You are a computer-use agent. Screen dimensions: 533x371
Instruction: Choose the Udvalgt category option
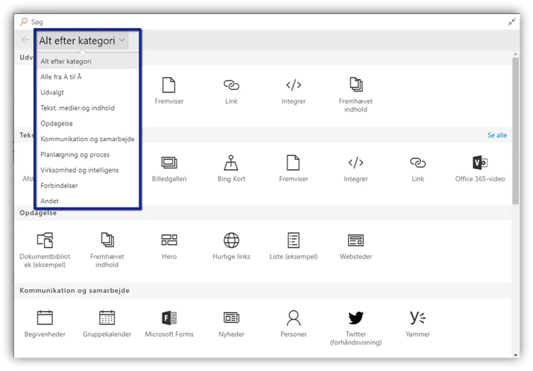pyautogui.click(x=88, y=92)
